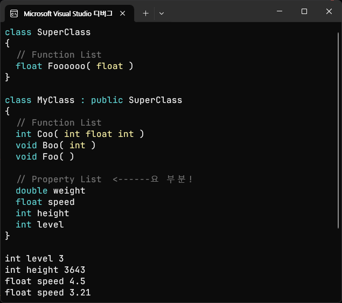Minimize the terminal window
Viewport: 342px width, 303px height.
click(x=280, y=11)
